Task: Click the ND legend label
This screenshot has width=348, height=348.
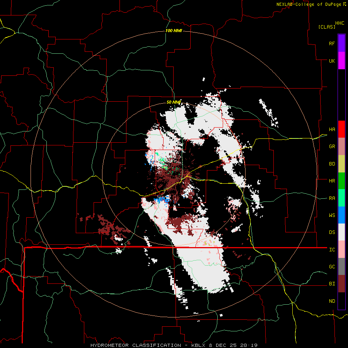Action: tap(332, 301)
